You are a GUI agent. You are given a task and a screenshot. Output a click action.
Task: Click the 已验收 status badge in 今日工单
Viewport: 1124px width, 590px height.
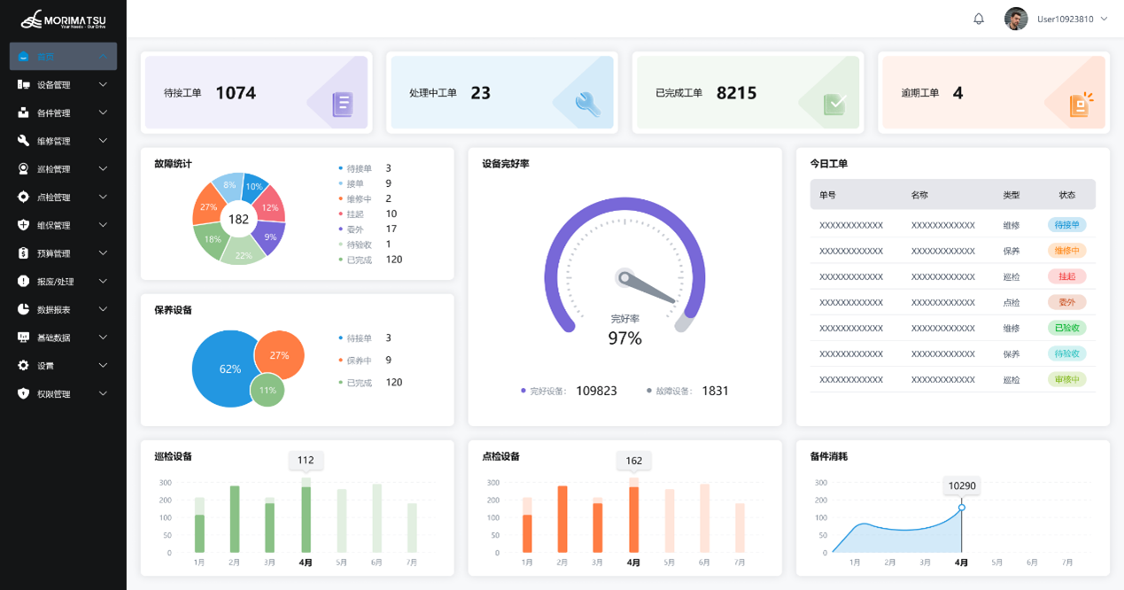(x=1066, y=328)
